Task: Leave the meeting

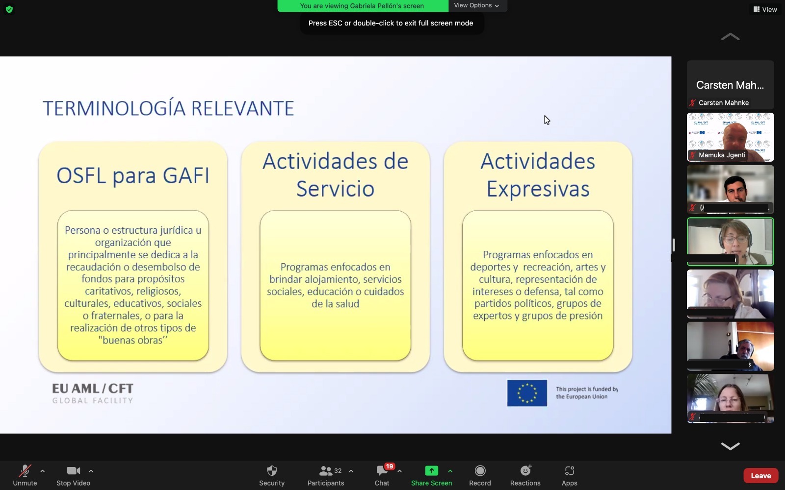Action: click(761, 475)
